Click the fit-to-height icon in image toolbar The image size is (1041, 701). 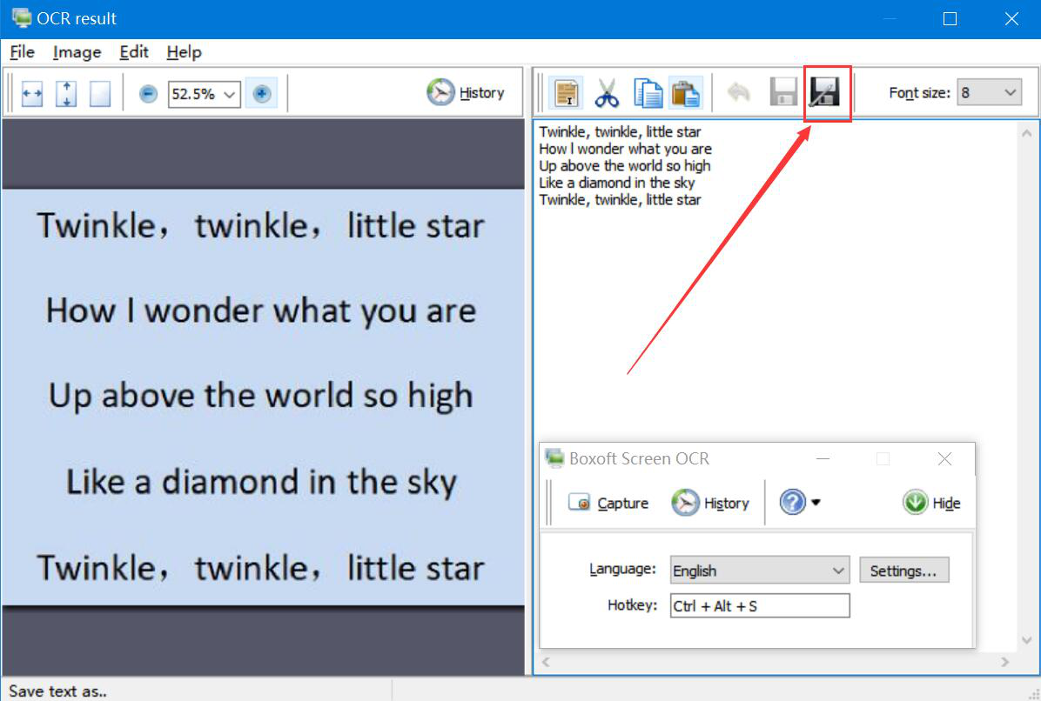(x=66, y=94)
